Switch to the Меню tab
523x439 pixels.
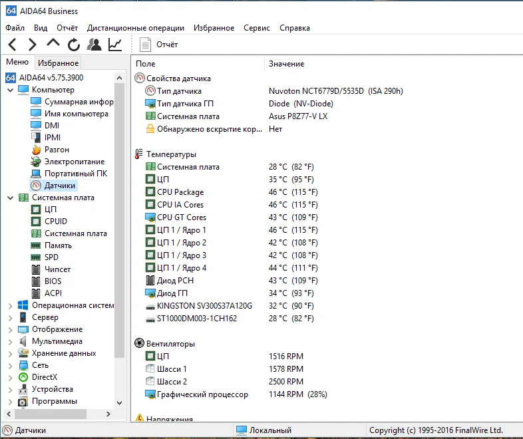(x=17, y=62)
